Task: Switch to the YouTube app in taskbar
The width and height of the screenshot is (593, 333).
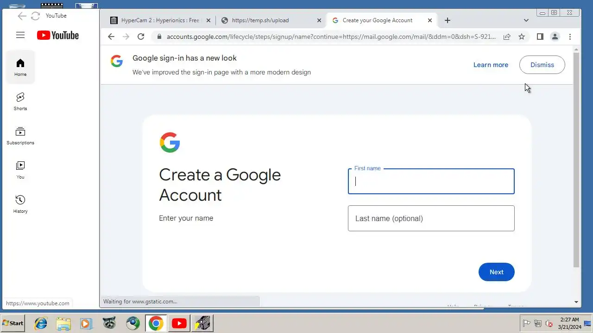Action: [x=179, y=323]
